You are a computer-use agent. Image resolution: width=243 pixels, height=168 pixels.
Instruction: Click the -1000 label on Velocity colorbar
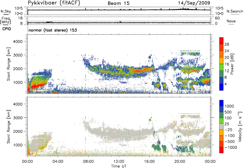[x=231, y=147]
